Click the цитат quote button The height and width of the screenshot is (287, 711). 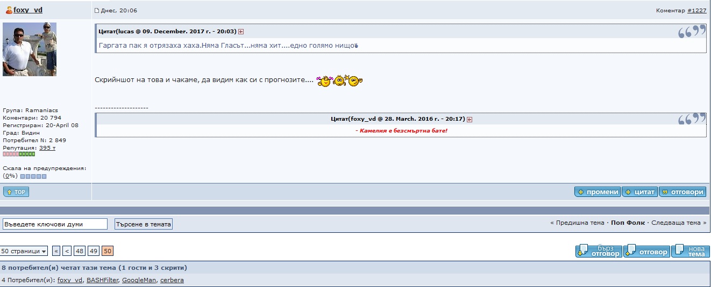[x=639, y=192]
